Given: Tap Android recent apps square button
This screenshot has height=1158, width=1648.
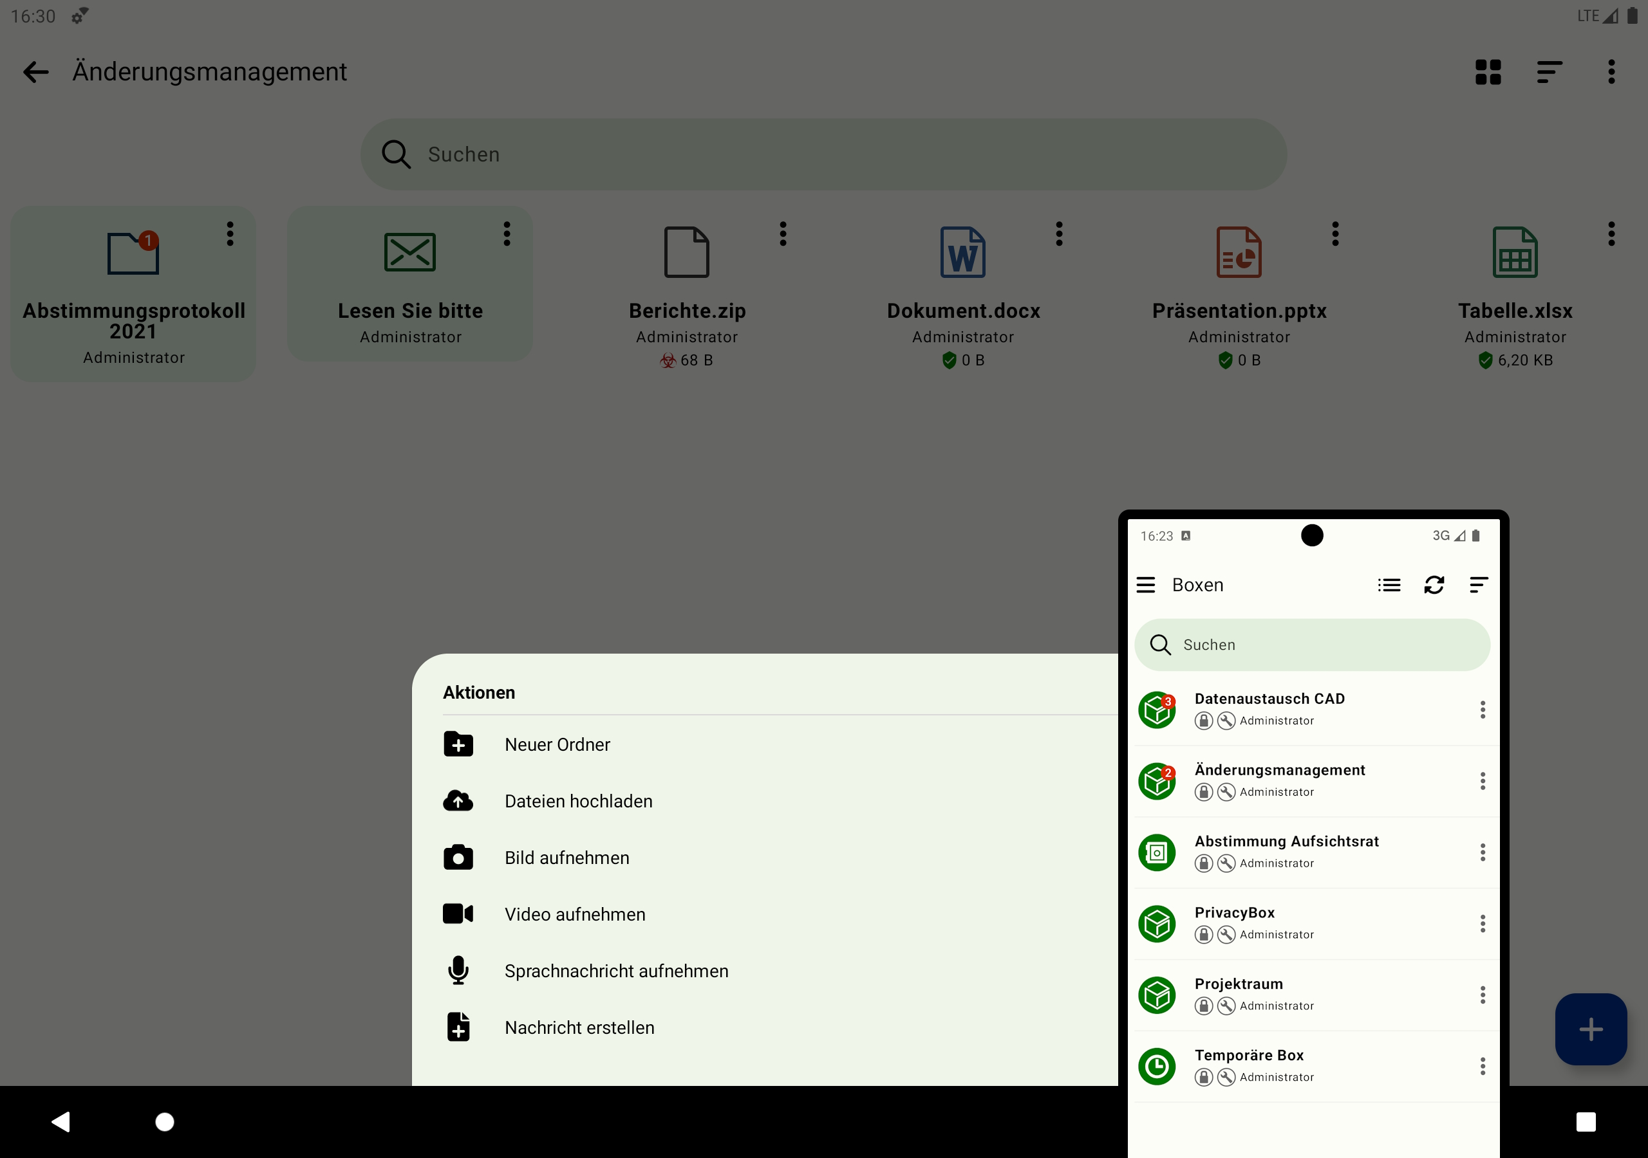Looking at the screenshot, I should [1586, 1121].
